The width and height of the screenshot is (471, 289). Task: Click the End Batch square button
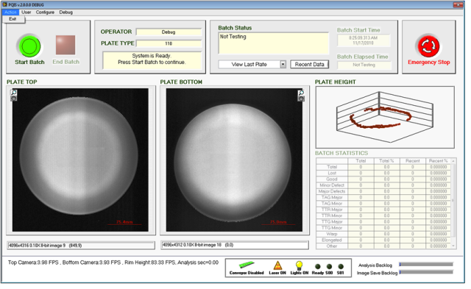[65, 45]
